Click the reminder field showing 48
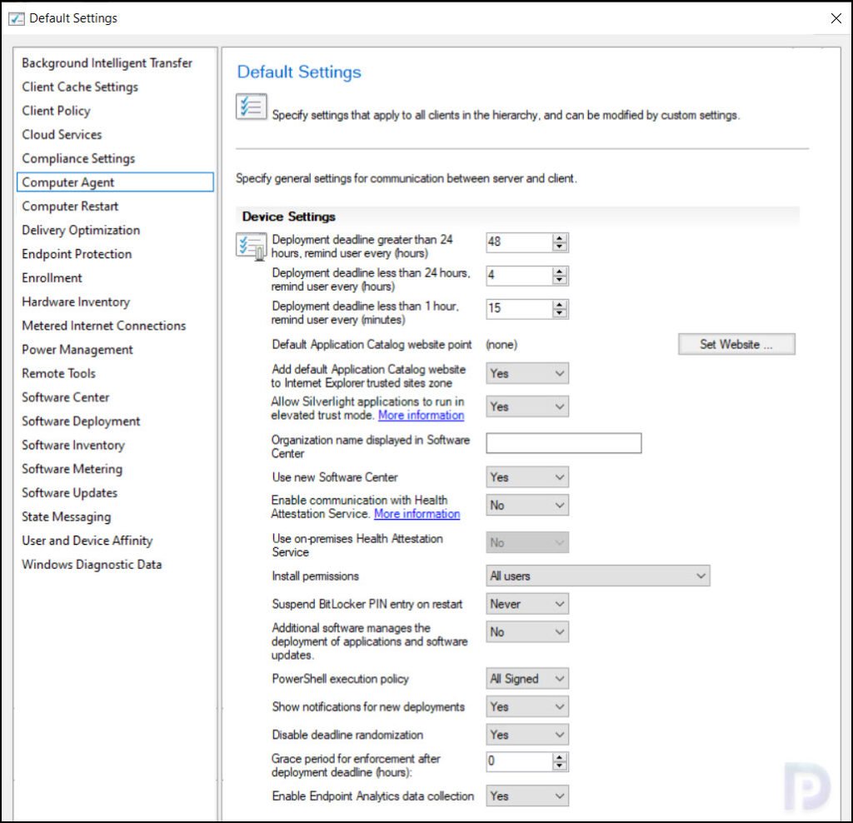Viewport: 853px width, 823px height. coord(520,242)
